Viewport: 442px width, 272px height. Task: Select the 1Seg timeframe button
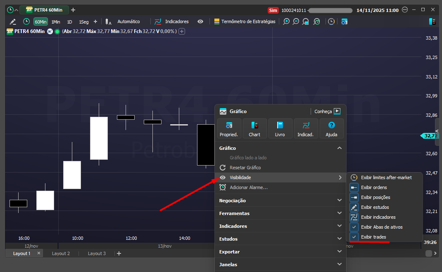coord(84,22)
